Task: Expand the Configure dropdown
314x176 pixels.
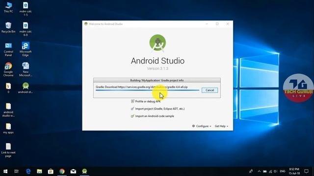Action: click(202, 126)
